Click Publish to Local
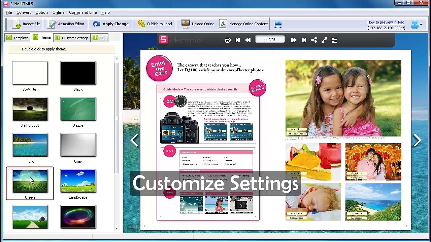 [x=155, y=24]
